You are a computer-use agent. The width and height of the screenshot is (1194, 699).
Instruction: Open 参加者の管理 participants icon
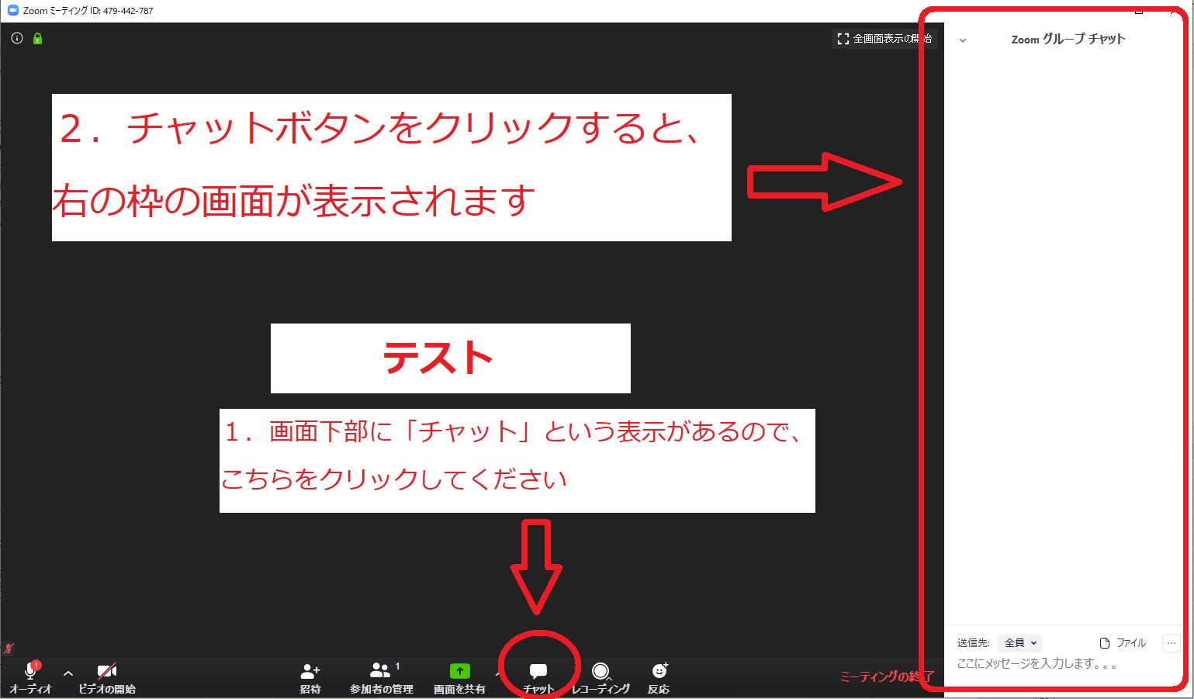(381, 672)
